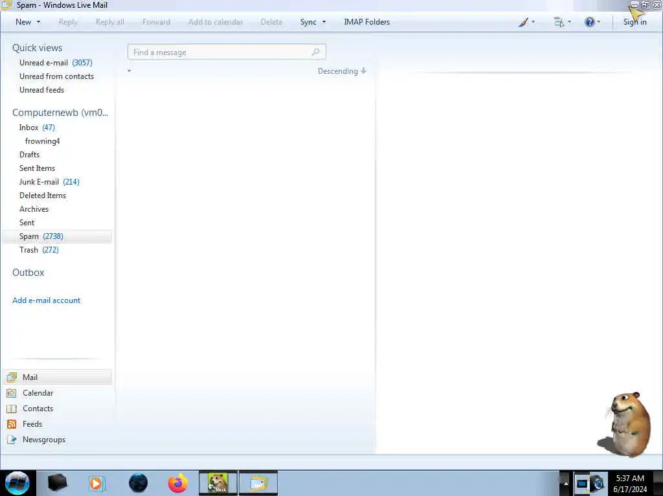Image resolution: width=663 pixels, height=496 pixels.
Task: Collapse the Computernewb account header
Action: [x=60, y=113]
